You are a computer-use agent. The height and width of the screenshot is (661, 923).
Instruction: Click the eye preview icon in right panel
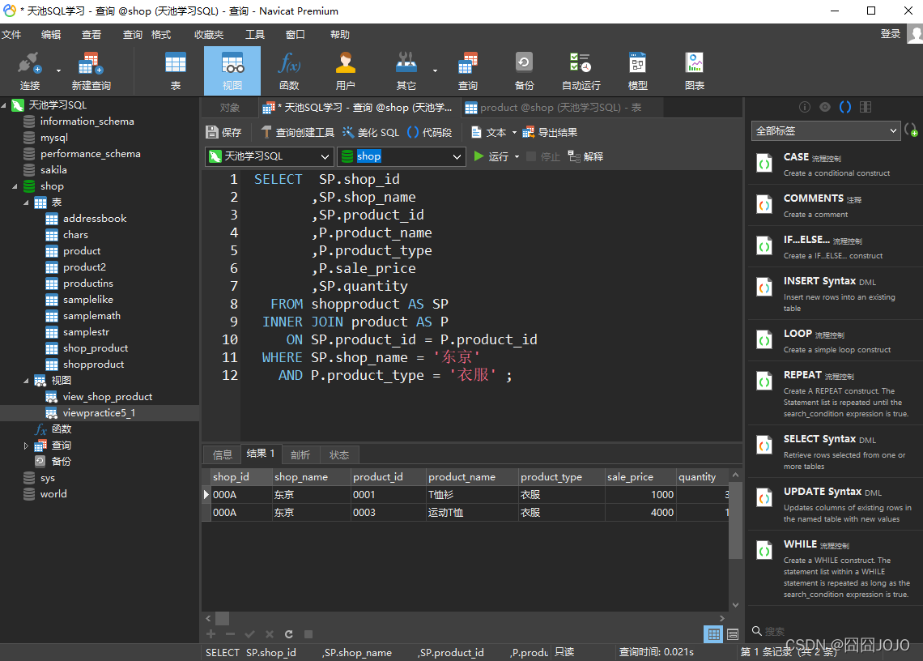825,107
